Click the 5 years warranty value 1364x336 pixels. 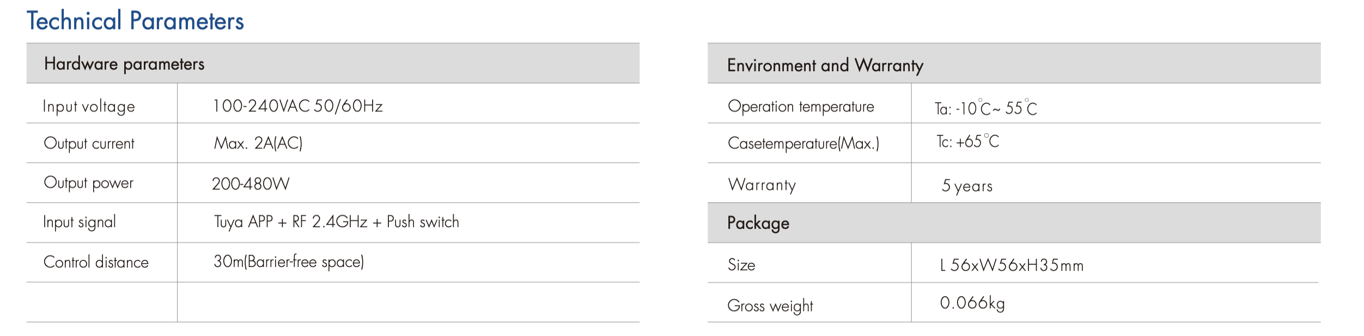click(967, 186)
